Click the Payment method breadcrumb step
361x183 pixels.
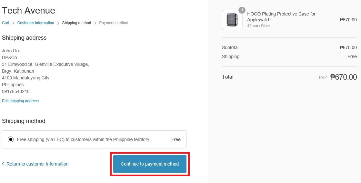[x=114, y=23]
